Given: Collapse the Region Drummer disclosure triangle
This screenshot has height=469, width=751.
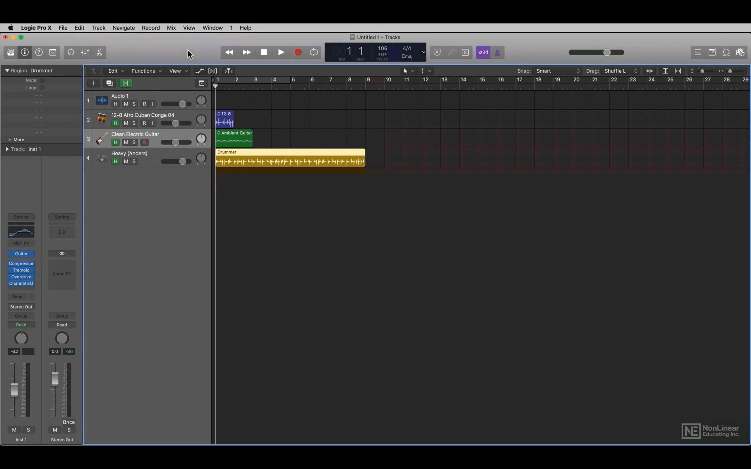Looking at the screenshot, I should click(7, 71).
